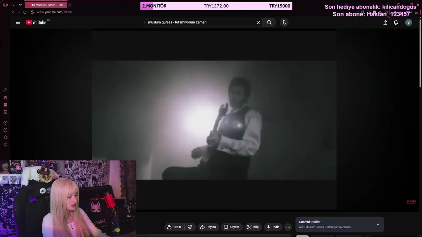Open the Opera GX menu logo
The width and height of the screenshot is (422, 237).
[5, 5]
